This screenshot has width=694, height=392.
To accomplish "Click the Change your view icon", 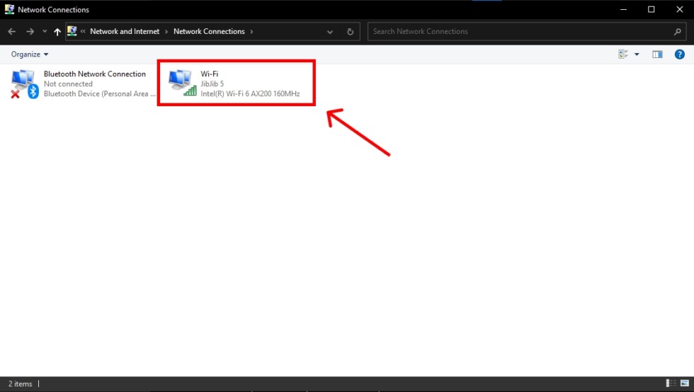I will (623, 54).
